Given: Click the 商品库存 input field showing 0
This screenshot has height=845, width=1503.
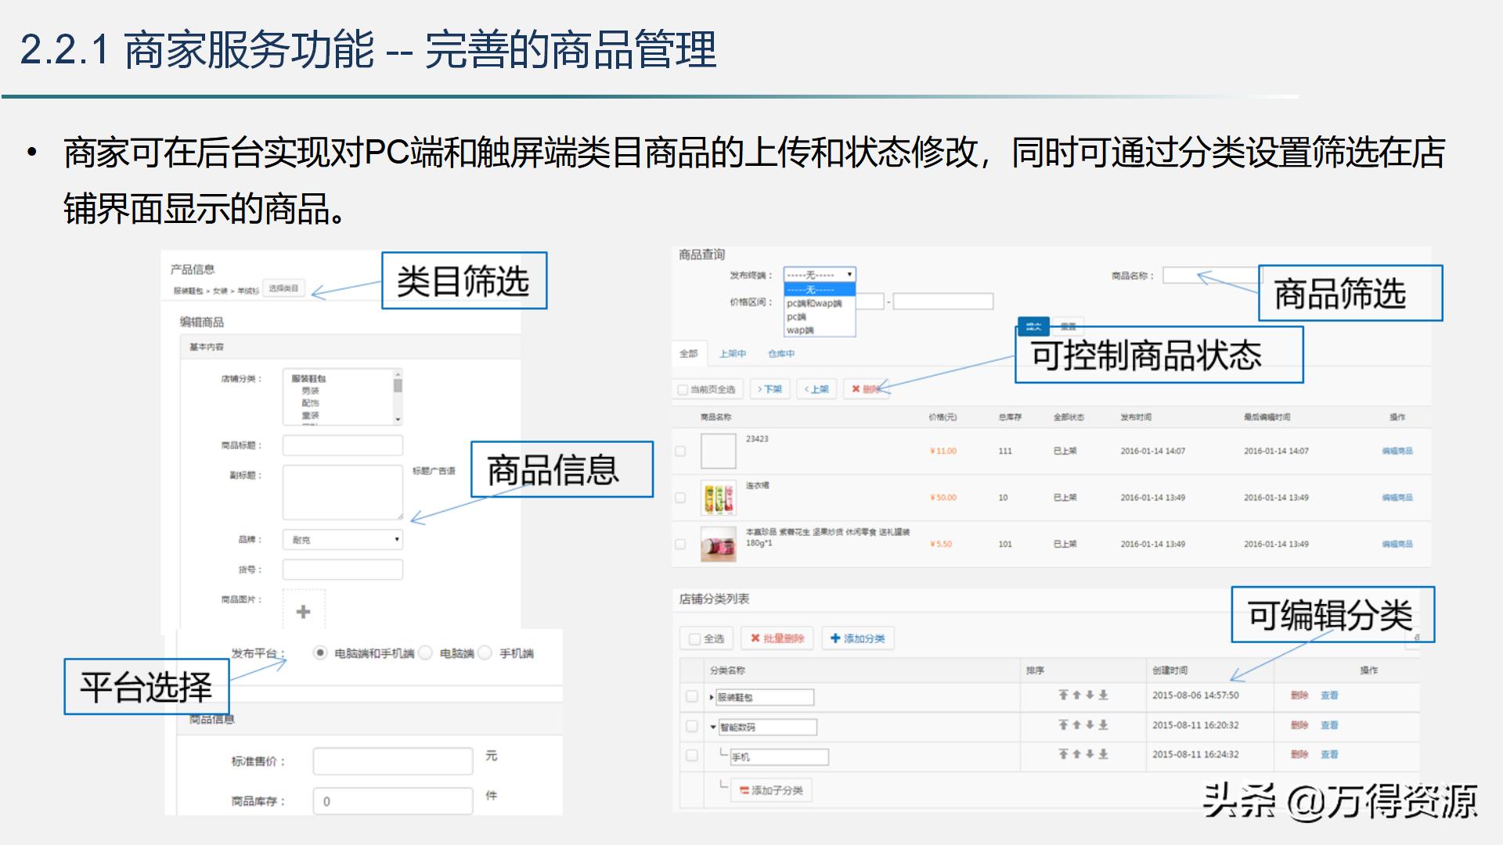Looking at the screenshot, I should click(391, 800).
